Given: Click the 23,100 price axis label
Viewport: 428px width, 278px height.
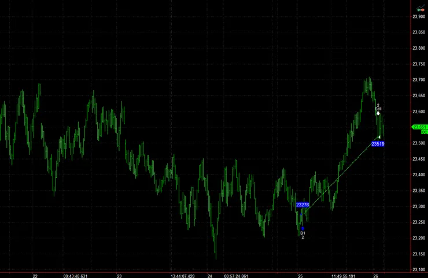Looking at the screenshot, I should (x=419, y=270).
